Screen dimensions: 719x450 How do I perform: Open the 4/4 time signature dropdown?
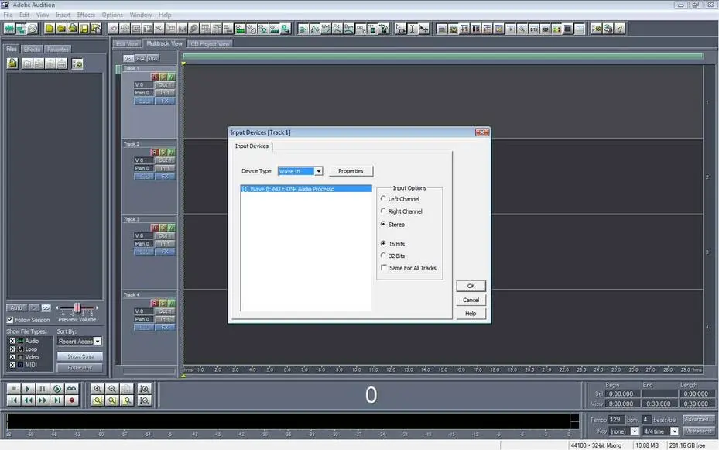click(x=674, y=431)
